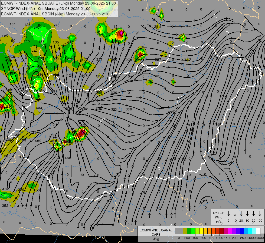Screen dimensions: 265x243
Task: Click the '6000' label under the color scale
Action: coord(260,238)
